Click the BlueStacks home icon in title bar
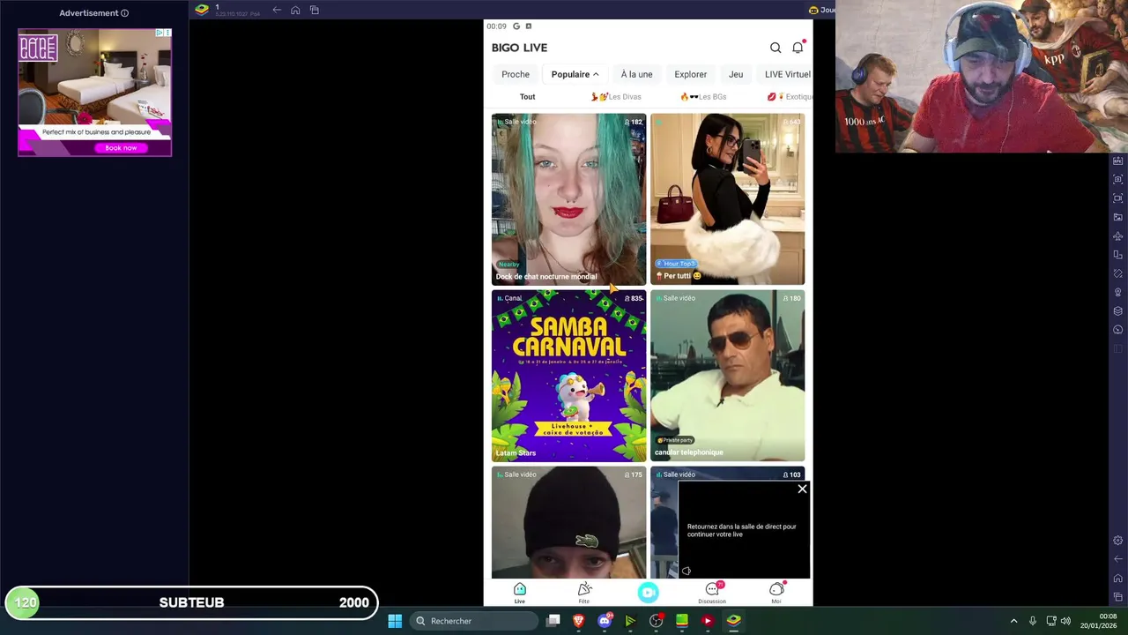1128x635 pixels. point(295,10)
